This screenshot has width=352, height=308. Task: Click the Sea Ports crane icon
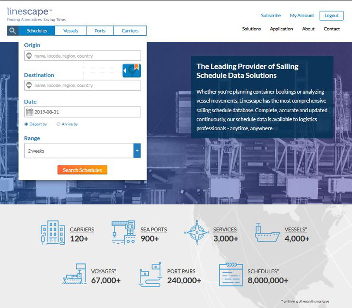tap(123, 232)
